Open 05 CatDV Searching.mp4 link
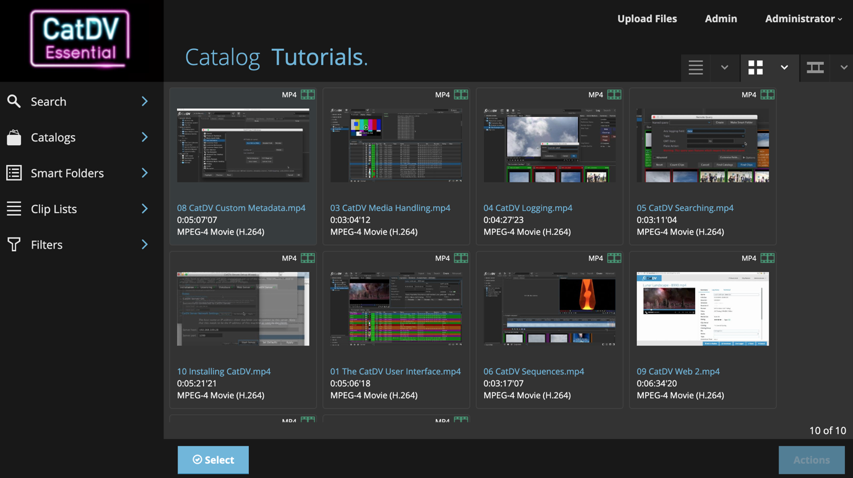This screenshot has width=853, height=478. pyautogui.click(x=685, y=208)
